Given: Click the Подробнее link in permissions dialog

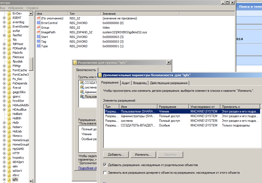Looking at the screenshot, I should pos(88,168).
